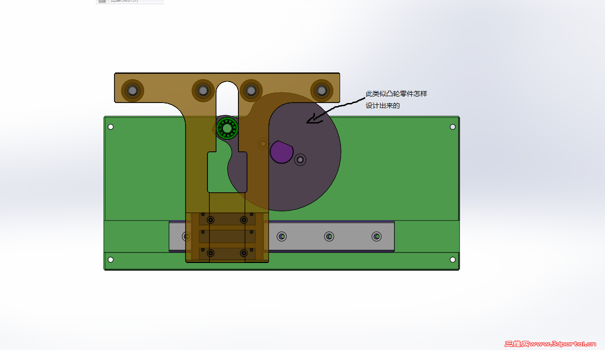
Task: Select the rightmost screw on the gray rail
Action: coord(376,237)
